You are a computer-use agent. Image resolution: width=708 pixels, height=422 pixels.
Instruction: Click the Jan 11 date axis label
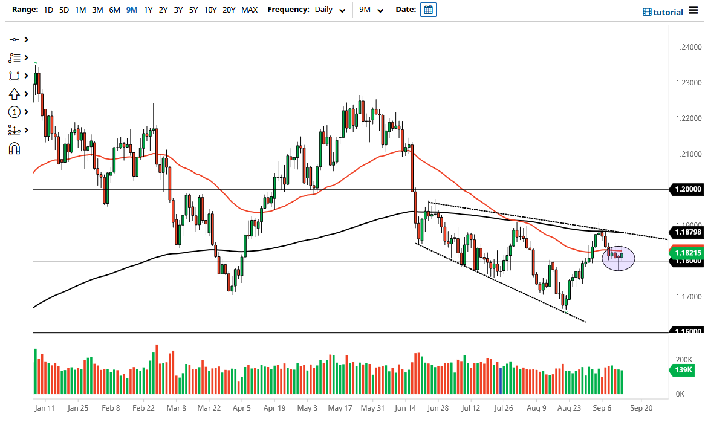[x=45, y=408]
